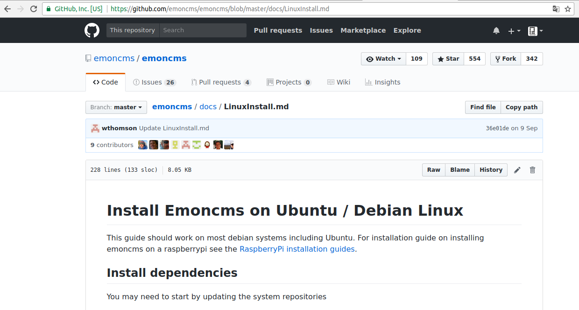Screen dimensions: 579x310
Task: Edit this file with the pencil icon
Action: point(517,170)
